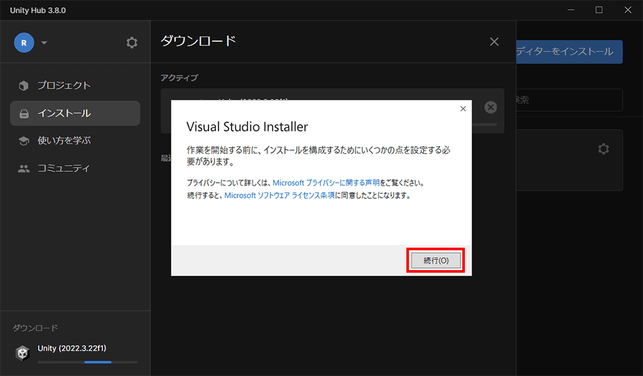Viewport: 643px width, 376px height.
Task: Focus the search field in Installs page
Action: point(569,100)
